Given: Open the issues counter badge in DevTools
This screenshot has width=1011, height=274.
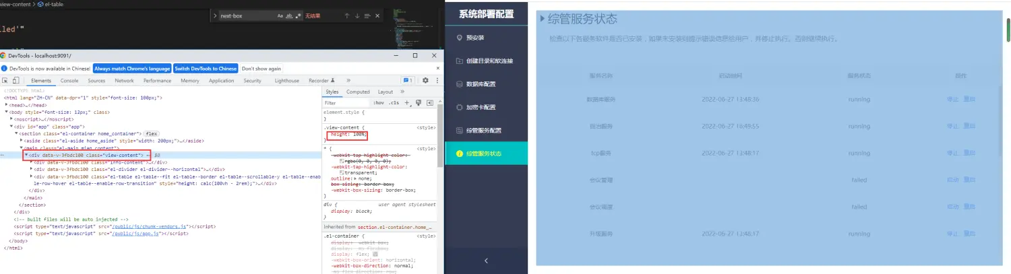Looking at the screenshot, I should (407, 81).
